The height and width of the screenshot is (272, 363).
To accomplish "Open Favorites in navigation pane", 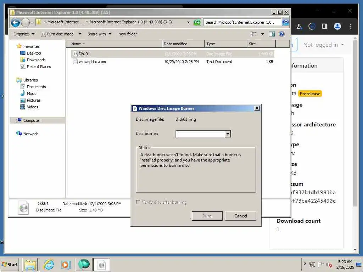I will pyautogui.click(x=31, y=46).
